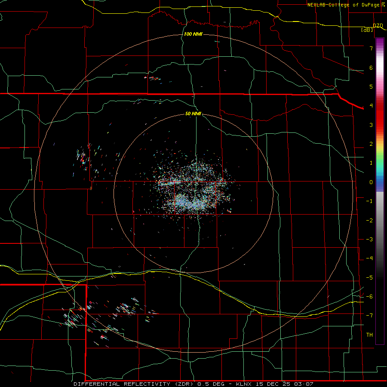Image resolution: width=387 pixels, height=387 pixels.
Task: Click the -7 tick label on the scale
Action: (x=369, y=316)
